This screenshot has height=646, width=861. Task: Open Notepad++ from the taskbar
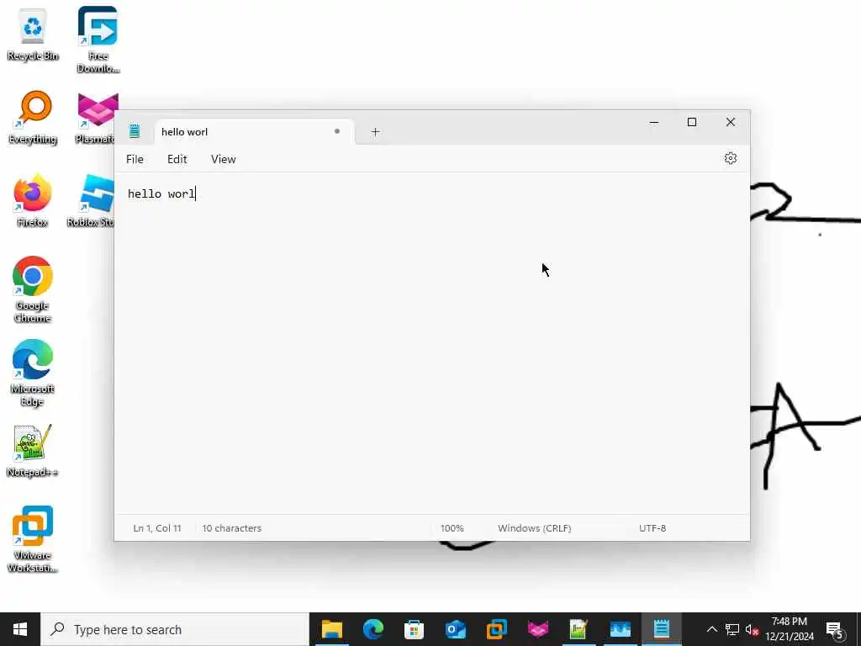point(578,629)
